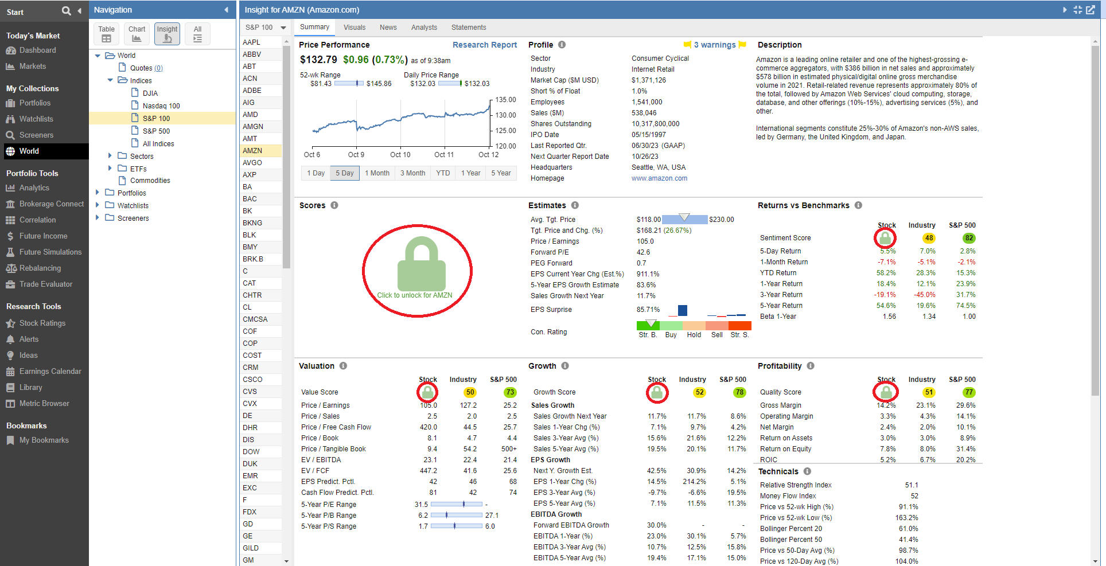Open the Research Report link
Image resolution: width=1106 pixels, height=566 pixels.
pyautogui.click(x=485, y=45)
